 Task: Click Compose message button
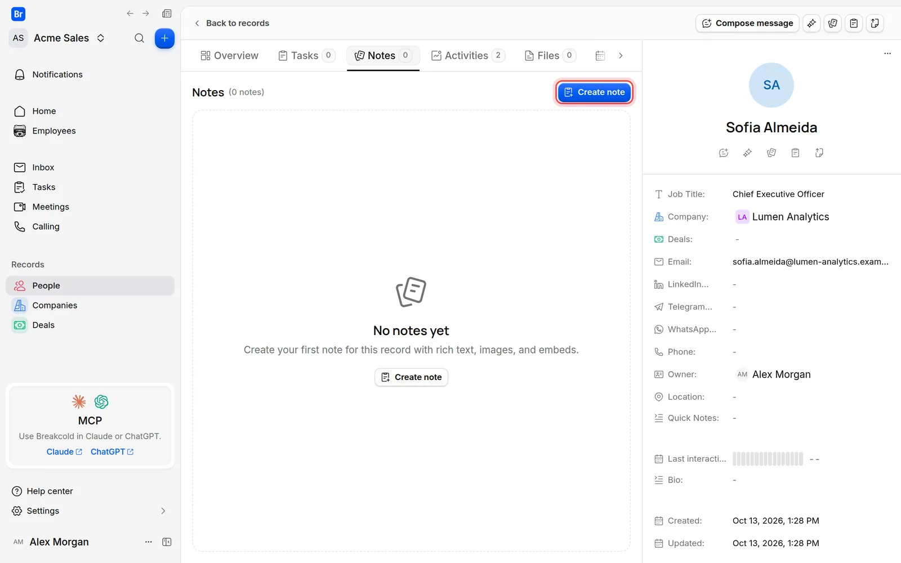[x=747, y=23]
